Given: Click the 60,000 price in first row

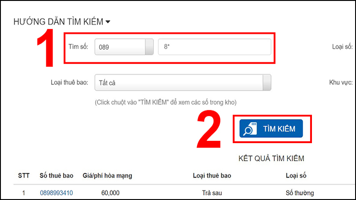Looking at the screenshot, I should tap(110, 193).
